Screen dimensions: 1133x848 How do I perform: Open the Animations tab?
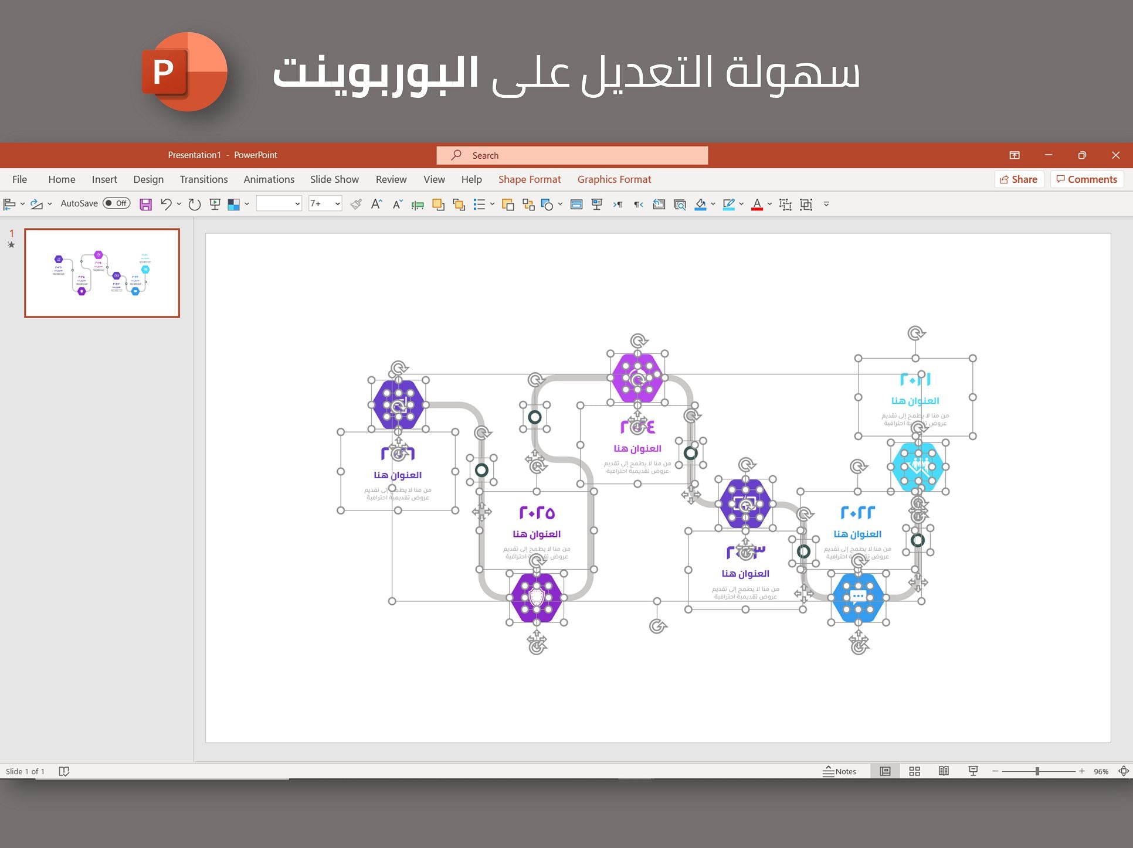point(269,179)
